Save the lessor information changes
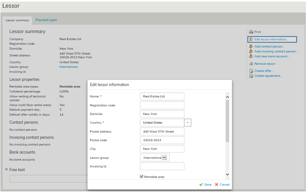 [x=205, y=185]
